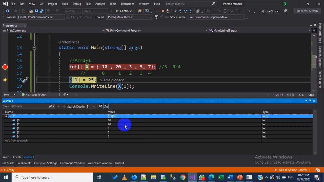Toggle the Watch filter pin icon
Image resolution: width=324 pixels, height=182 pixels.
coord(101,106)
